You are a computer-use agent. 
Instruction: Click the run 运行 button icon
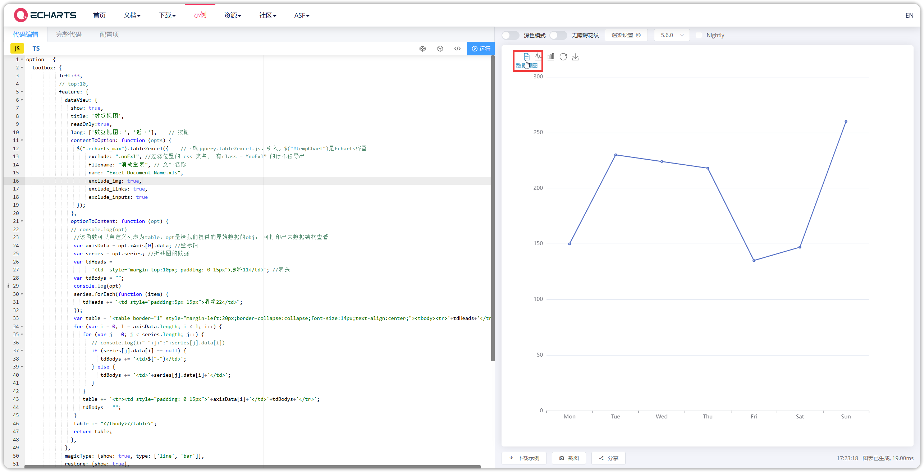click(481, 48)
